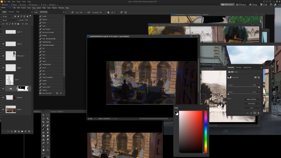Pick a hue on the spectrum strip
Screen dimensions: 281x158
point(206,132)
